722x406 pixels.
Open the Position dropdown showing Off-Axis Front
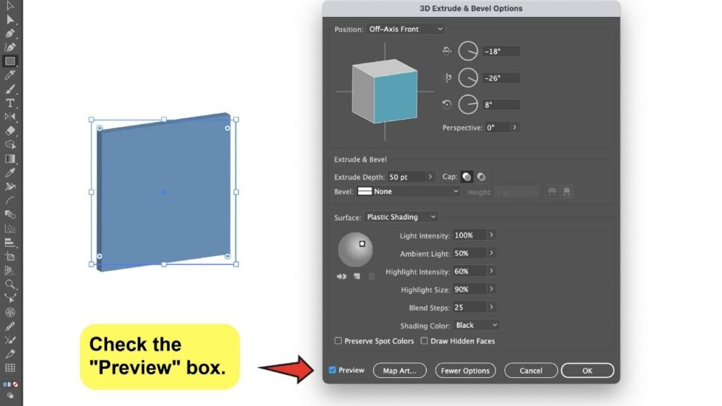[x=405, y=29]
